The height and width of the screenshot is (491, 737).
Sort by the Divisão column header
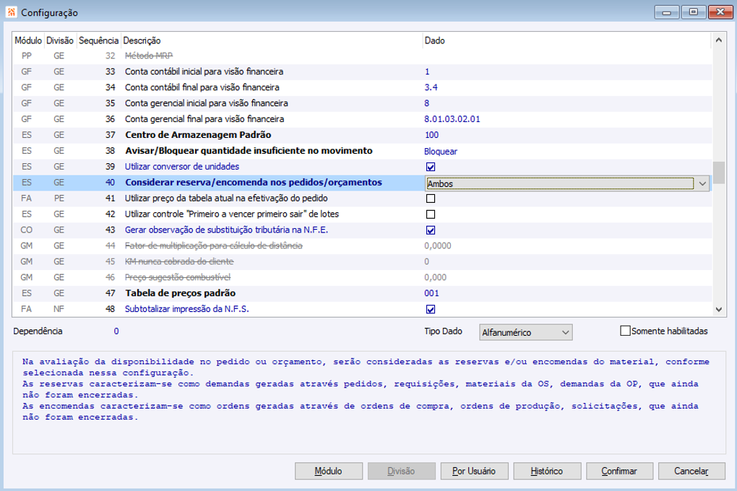(x=60, y=40)
